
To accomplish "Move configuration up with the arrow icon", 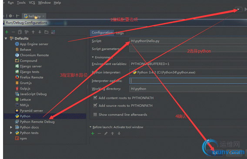I will click(33, 32).
